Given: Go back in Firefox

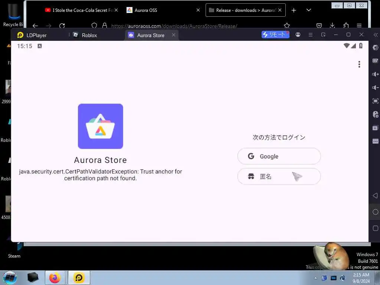Looking at the screenshot, I should [35, 26].
